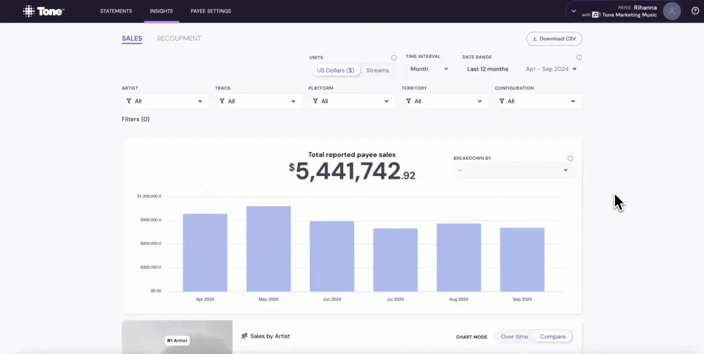Expand the Apr - Sep 2024 date selector
Image resolution: width=704 pixels, height=354 pixels.
[x=551, y=69]
